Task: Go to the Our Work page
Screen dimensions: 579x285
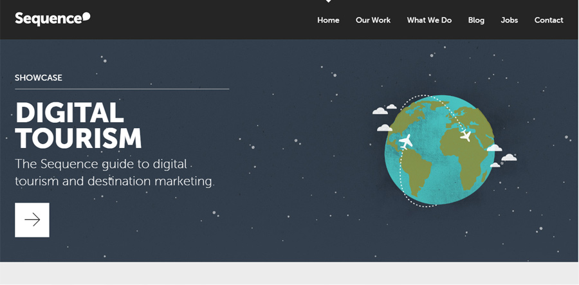Action: pos(373,21)
